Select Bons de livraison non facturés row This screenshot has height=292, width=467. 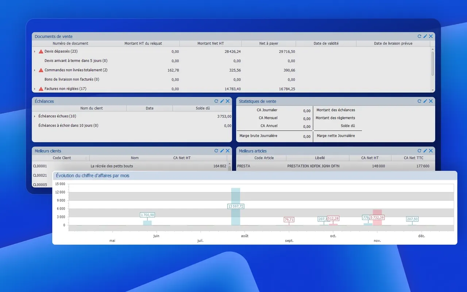[232, 80]
